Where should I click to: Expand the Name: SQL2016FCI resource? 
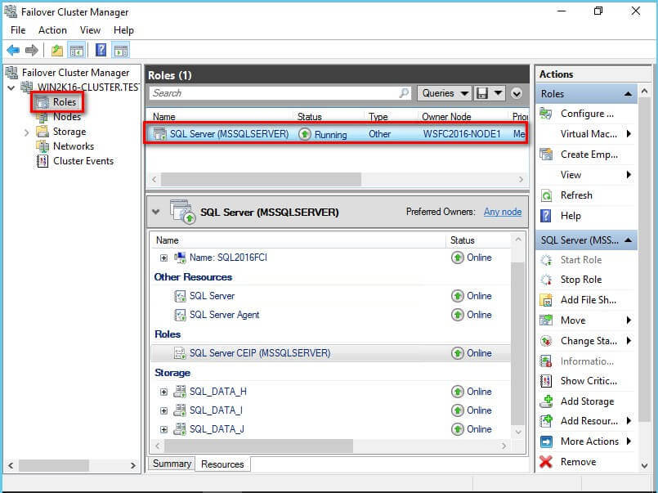click(163, 258)
